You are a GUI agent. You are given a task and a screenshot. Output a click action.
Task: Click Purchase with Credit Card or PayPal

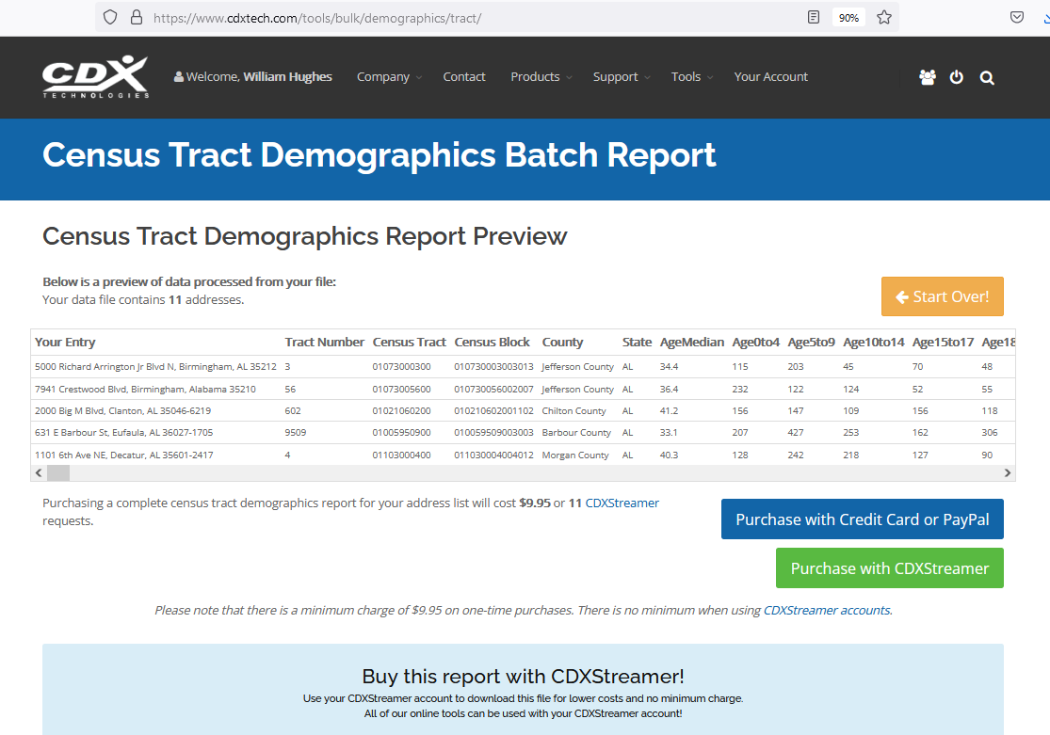[862, 519]
